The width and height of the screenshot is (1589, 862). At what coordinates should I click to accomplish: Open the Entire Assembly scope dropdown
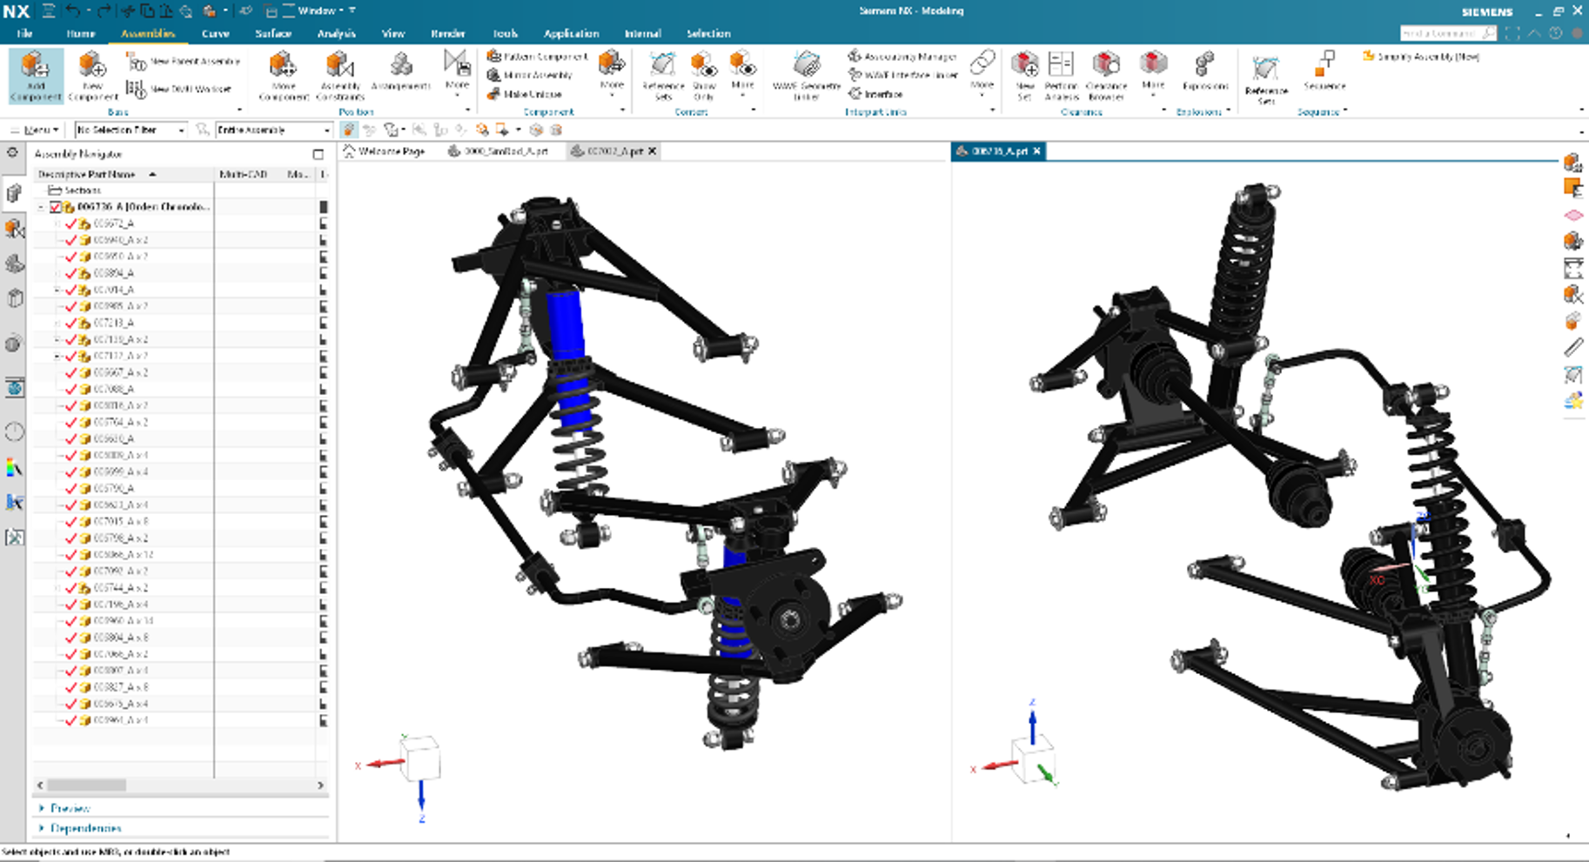click(324, 130)
